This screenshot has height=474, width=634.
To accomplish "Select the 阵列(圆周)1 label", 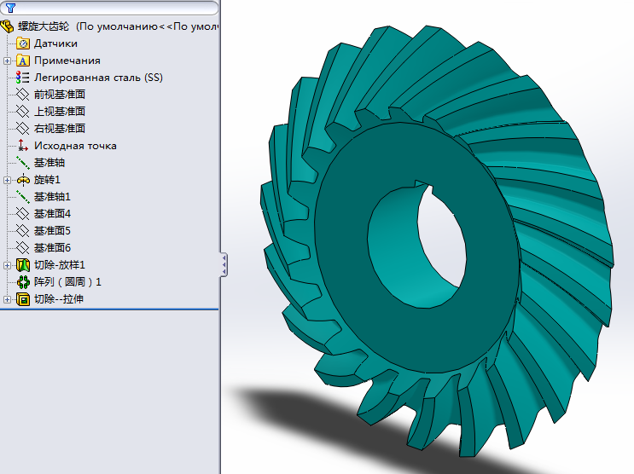I will pyautogui.click(x=67, y=282).
